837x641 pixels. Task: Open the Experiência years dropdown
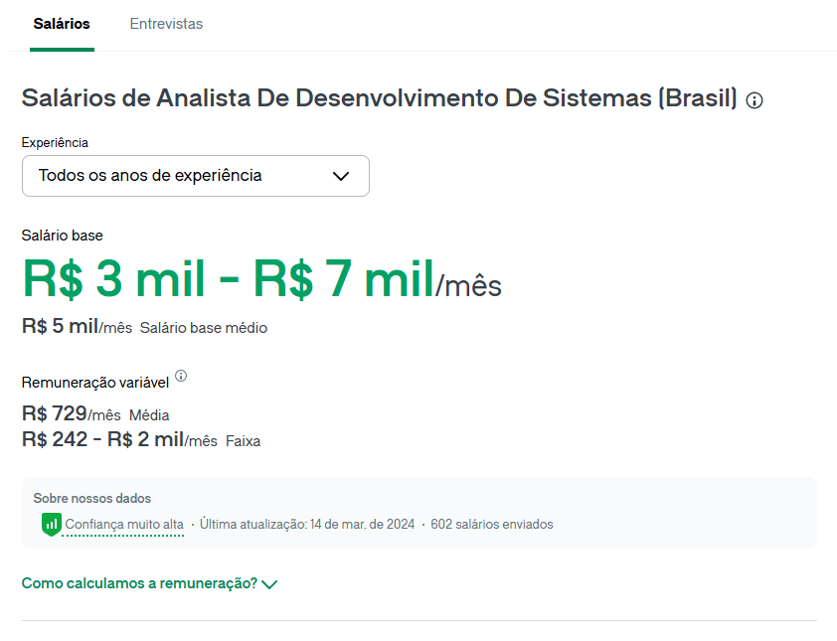coord(195,176)
